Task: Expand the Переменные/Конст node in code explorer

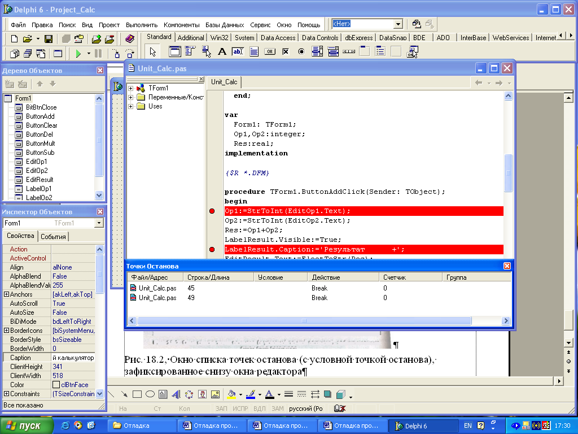Action: click(x=130, y=97)
